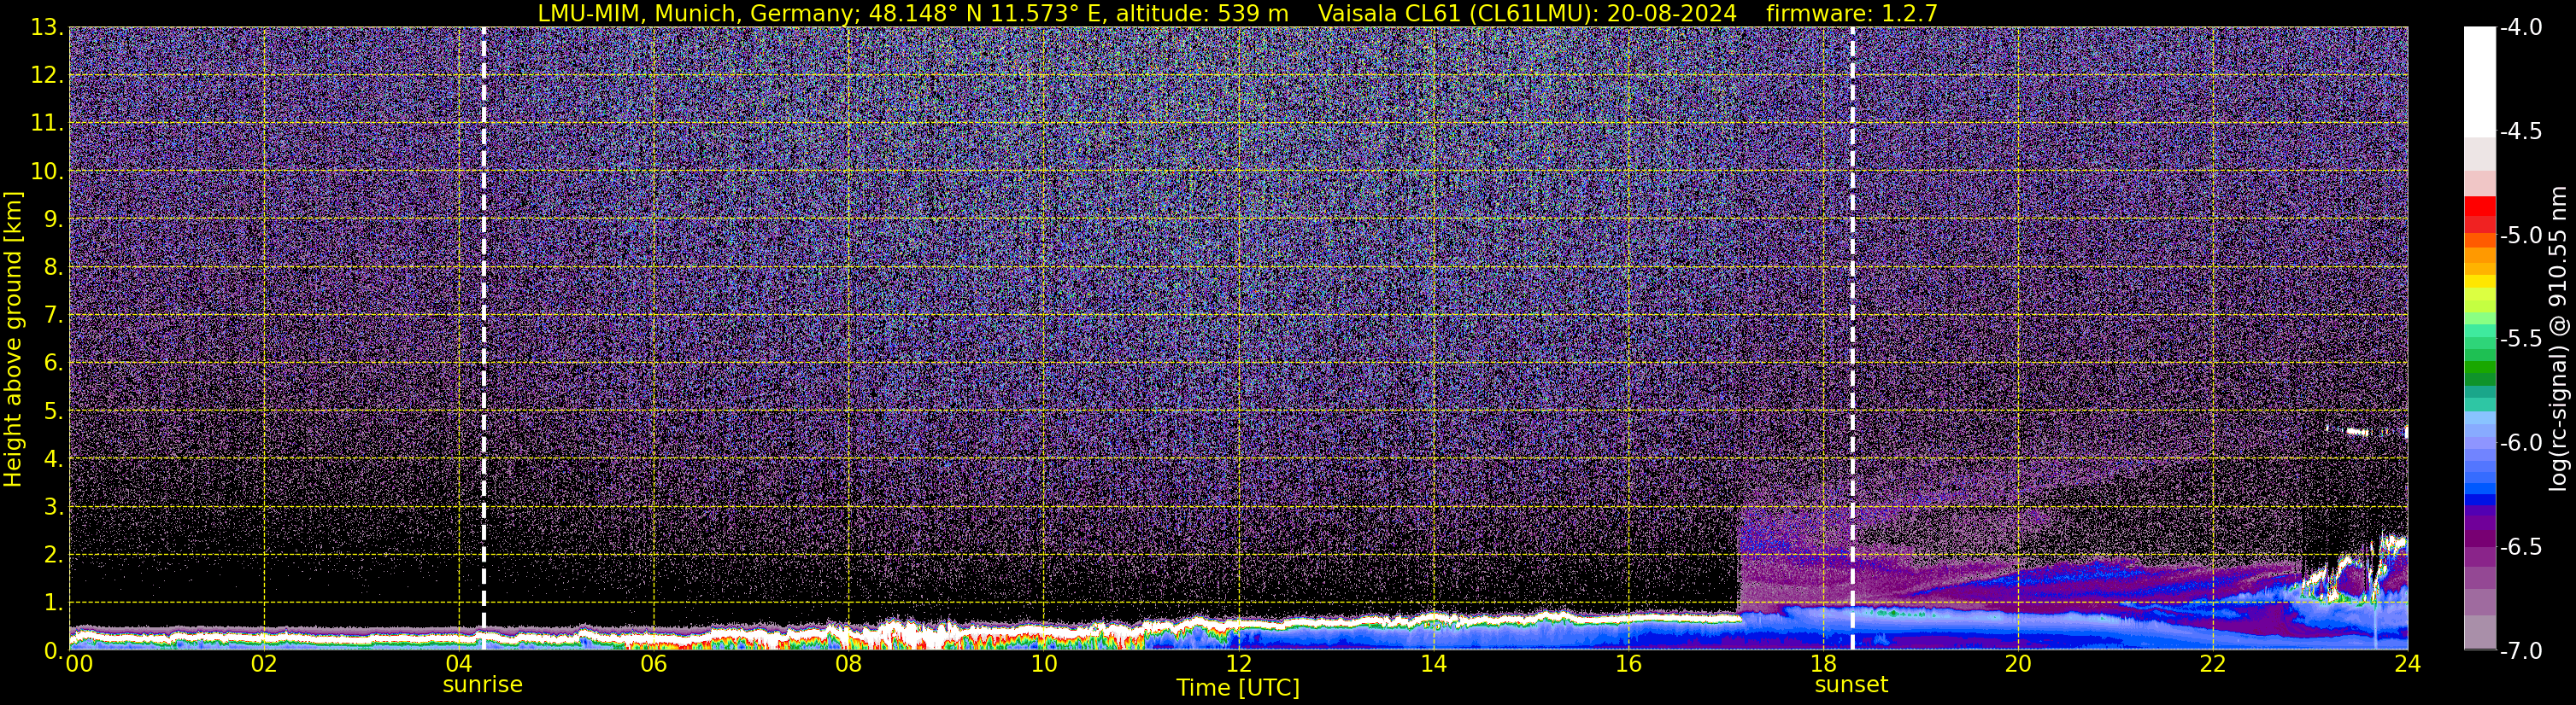Screen dimensions: 2576x705
Task: Pick the white top section of the colorbar
Action: point(2479,80)
